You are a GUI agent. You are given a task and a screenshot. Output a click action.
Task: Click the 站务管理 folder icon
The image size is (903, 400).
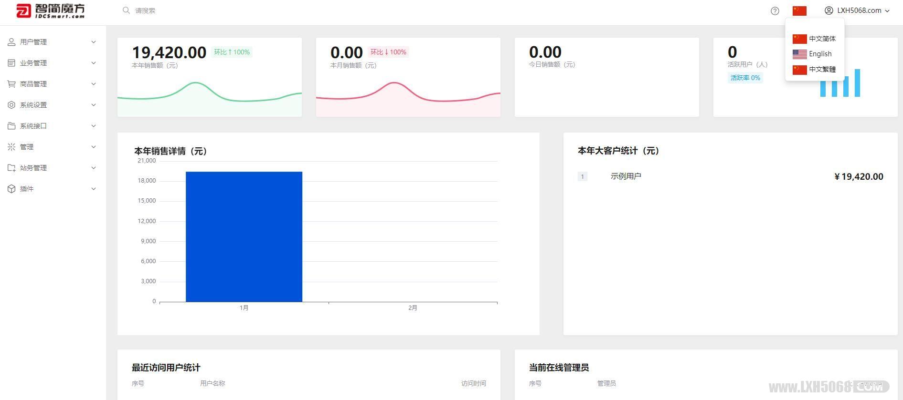(x=11, y=168)
